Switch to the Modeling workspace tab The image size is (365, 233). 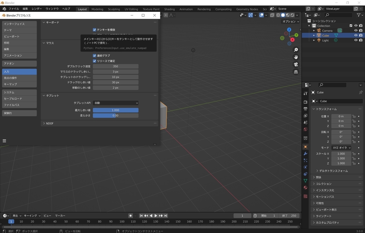97,9
